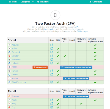Open the WordPress.com docs link icon
This screenshot has width=110, height=109.
pyautogui.click(x=52, y=82)
